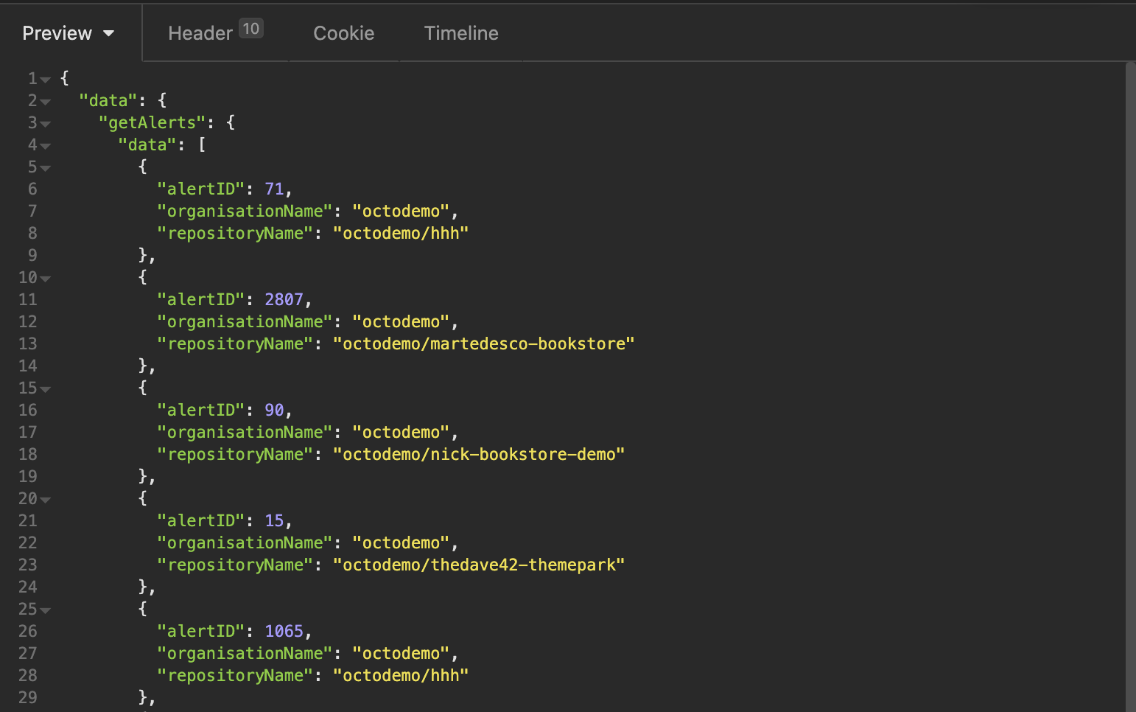Screen dimensions: 1136x712
Task: Fold the "data" array on line 4
Action: pos(46,146)
